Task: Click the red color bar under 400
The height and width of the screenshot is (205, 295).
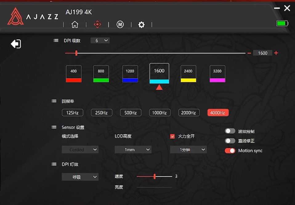Action: pyautogui.click(x=74, y=80)
